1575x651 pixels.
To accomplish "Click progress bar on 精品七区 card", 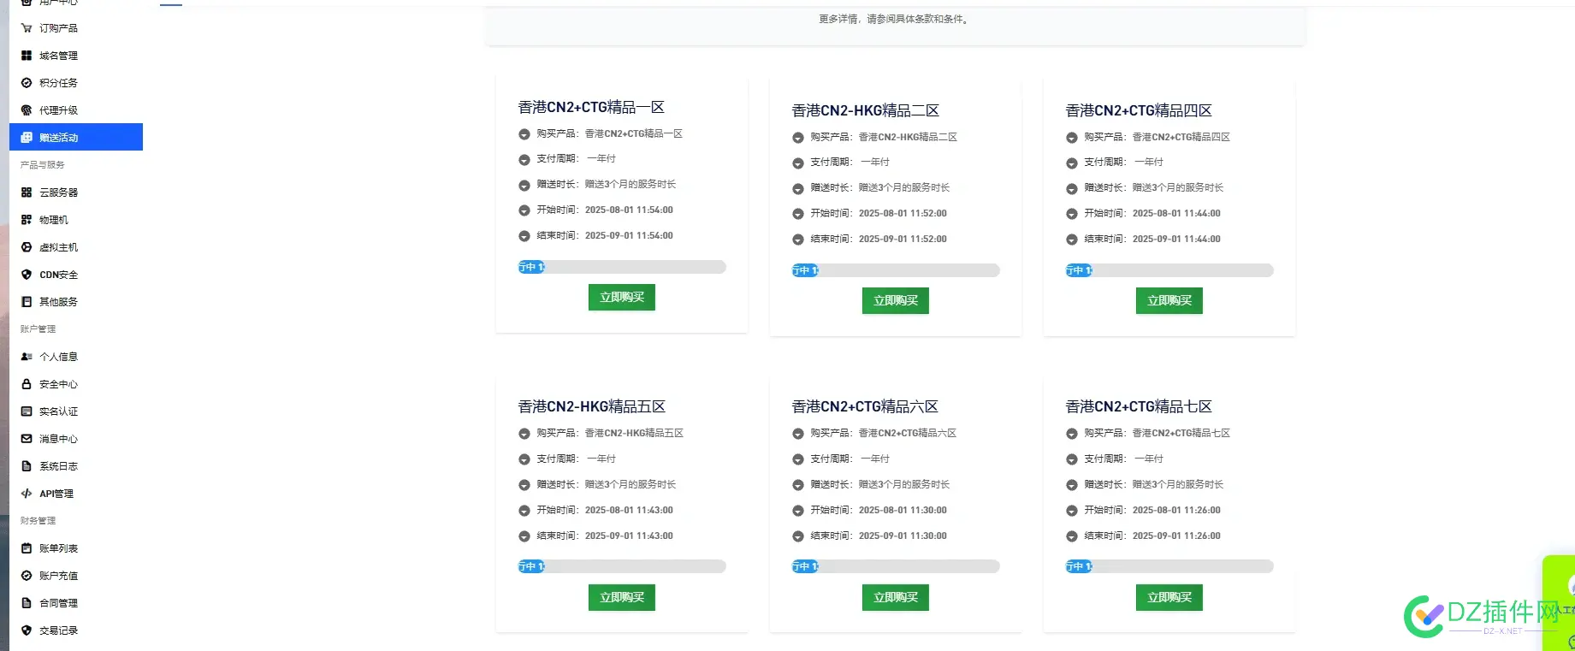I will [1169, 566].
